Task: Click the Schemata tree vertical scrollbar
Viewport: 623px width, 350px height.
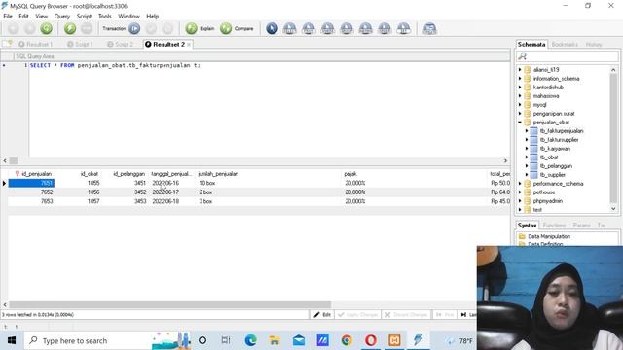Action: 613,139
